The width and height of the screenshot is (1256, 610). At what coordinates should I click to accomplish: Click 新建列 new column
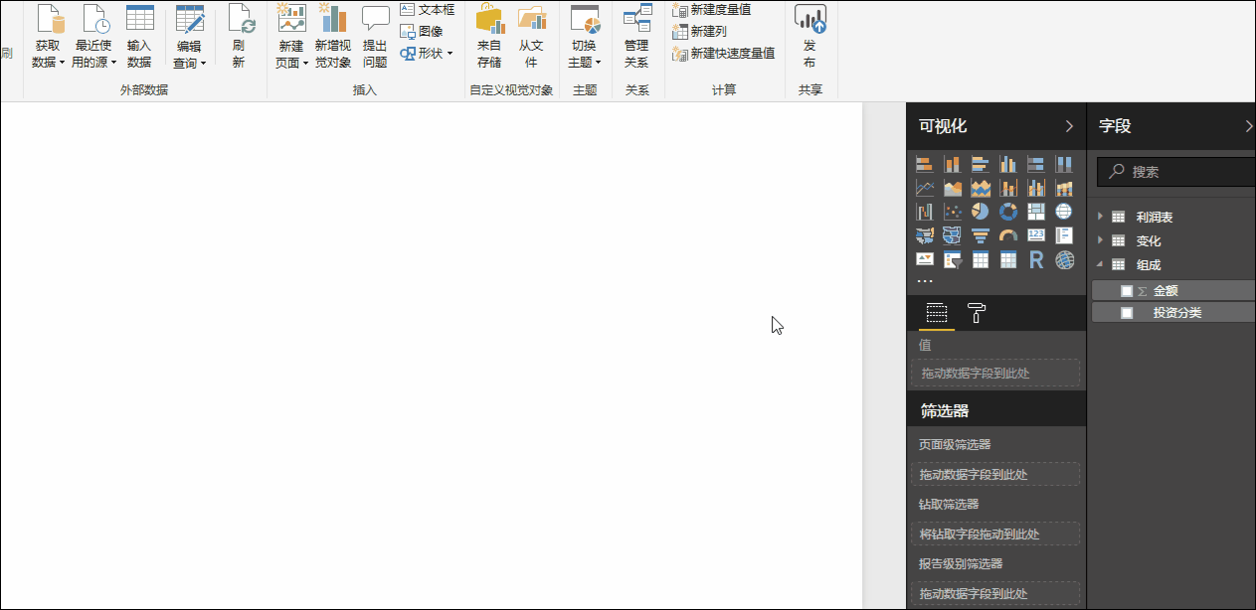[700, 31]
